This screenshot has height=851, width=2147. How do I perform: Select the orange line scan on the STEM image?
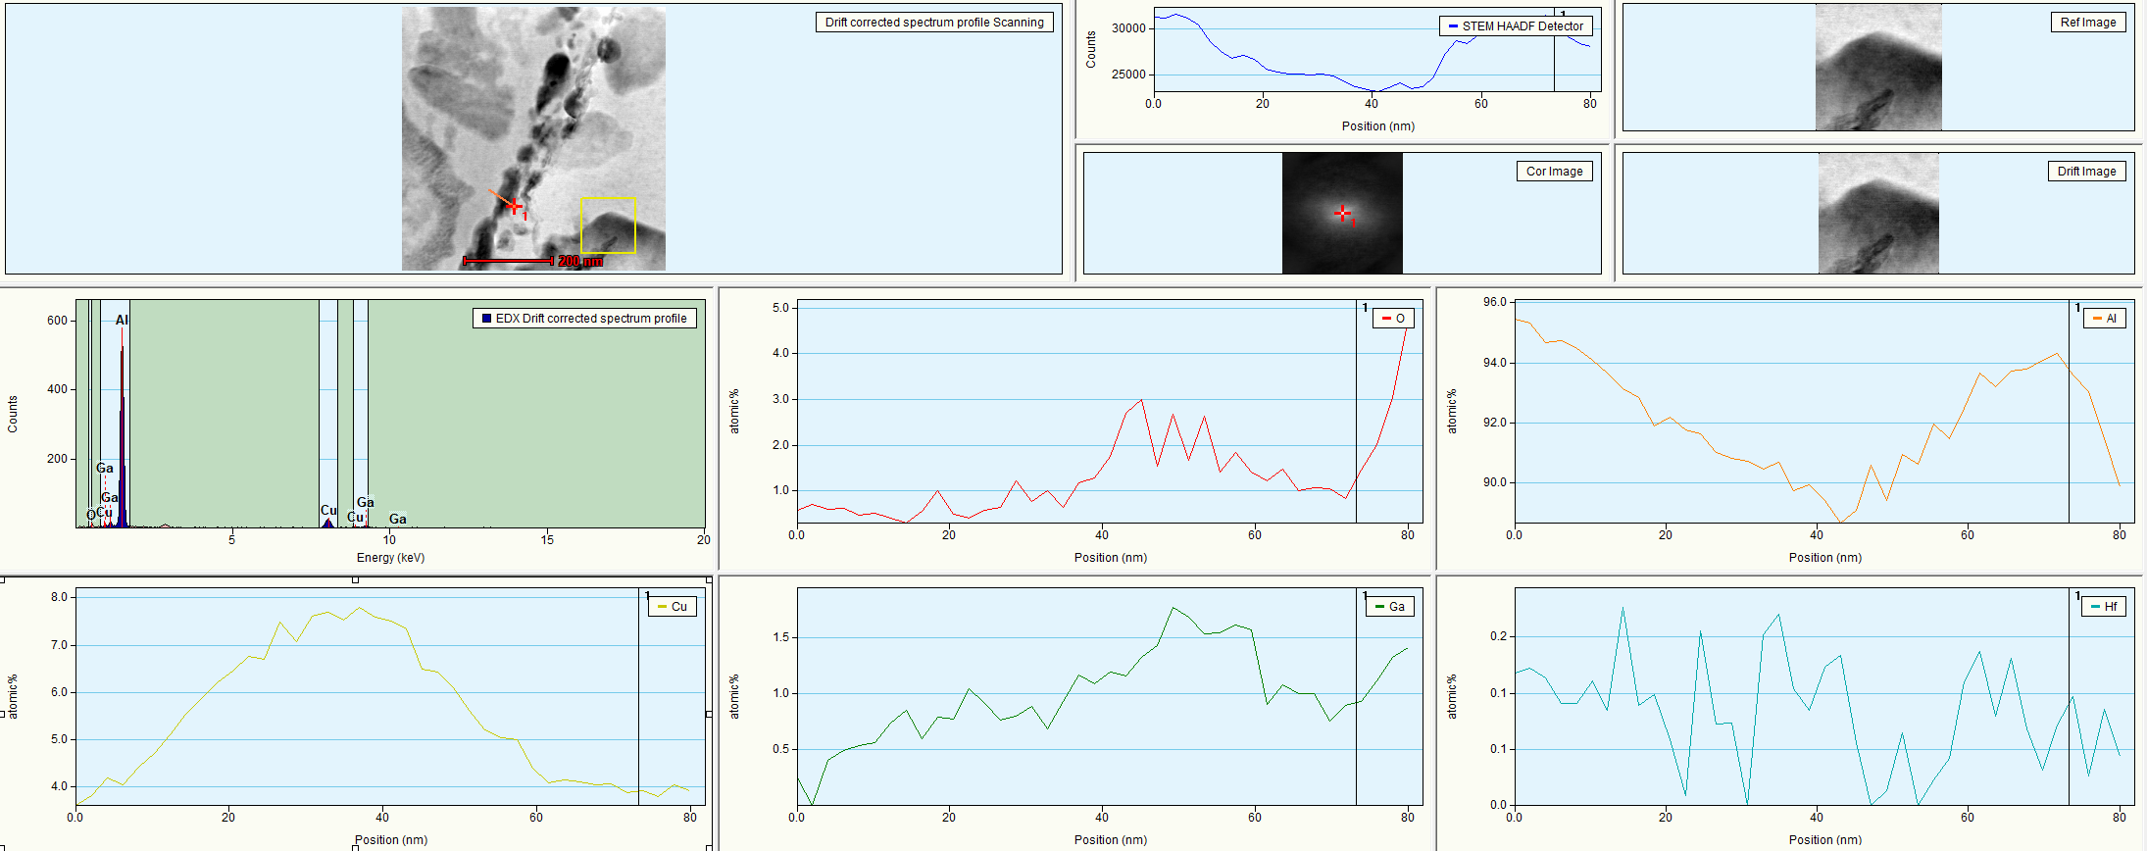499,197
